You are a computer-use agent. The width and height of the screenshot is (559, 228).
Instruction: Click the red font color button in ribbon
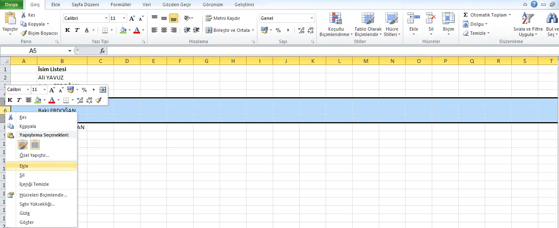click(136, 30)
